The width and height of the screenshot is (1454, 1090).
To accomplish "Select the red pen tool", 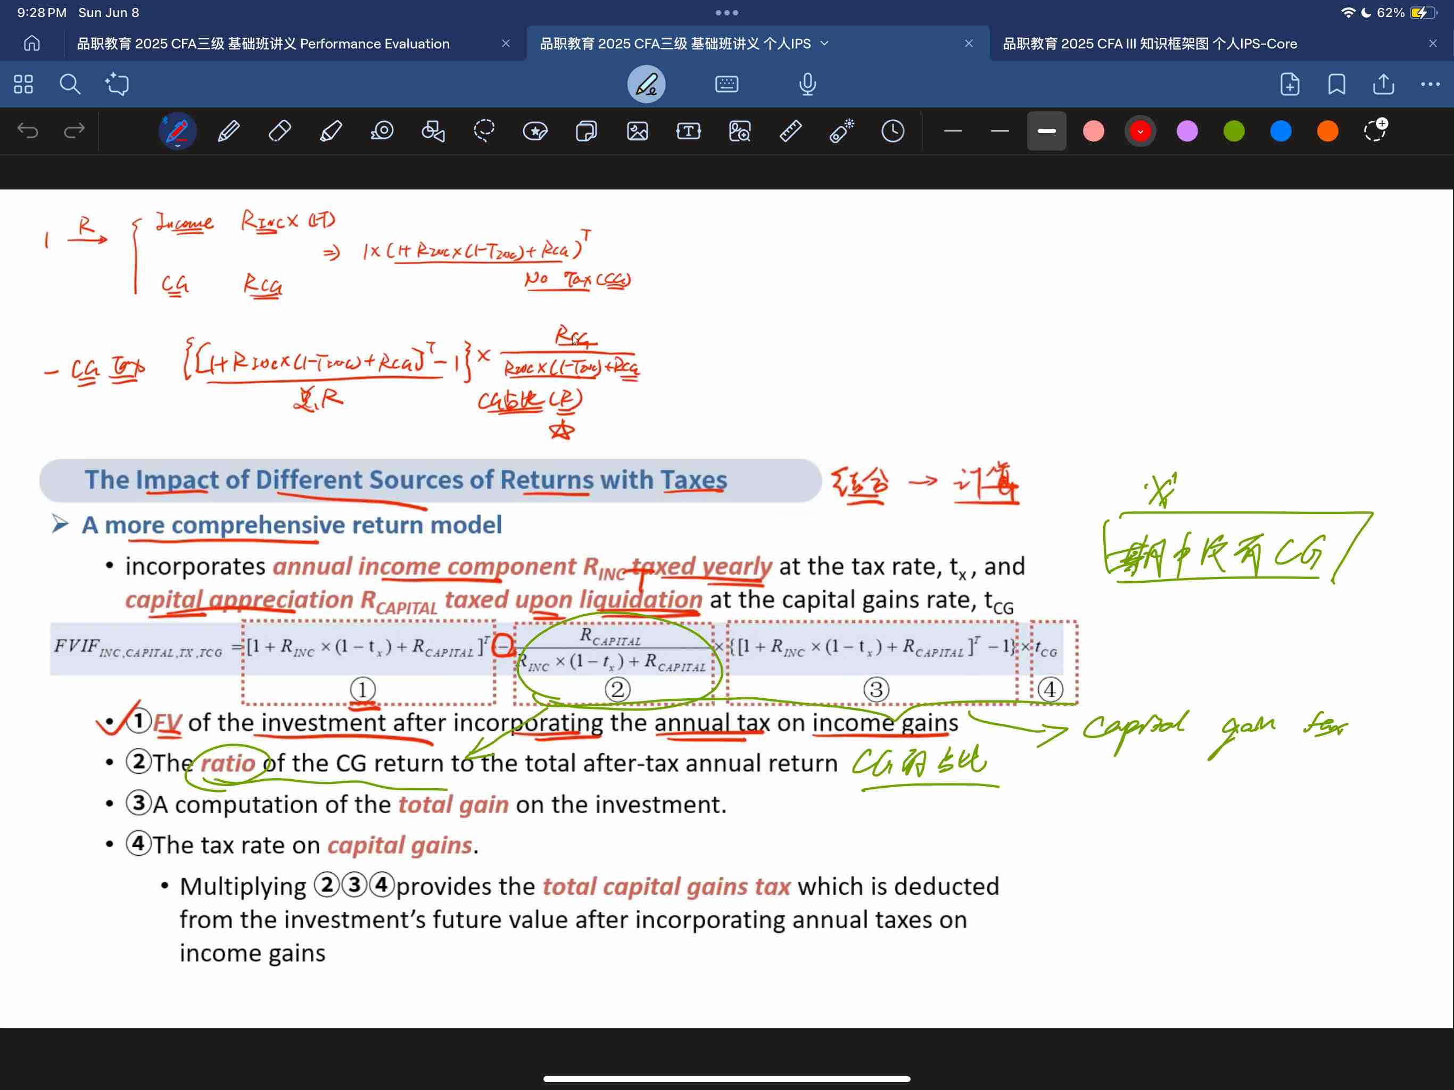I will click(177, 131).
